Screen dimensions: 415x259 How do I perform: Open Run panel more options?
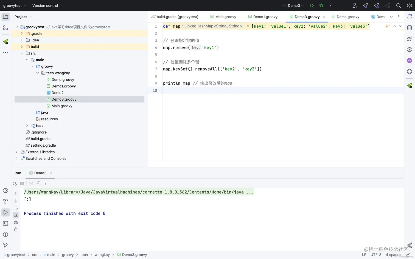click(45, 183)
